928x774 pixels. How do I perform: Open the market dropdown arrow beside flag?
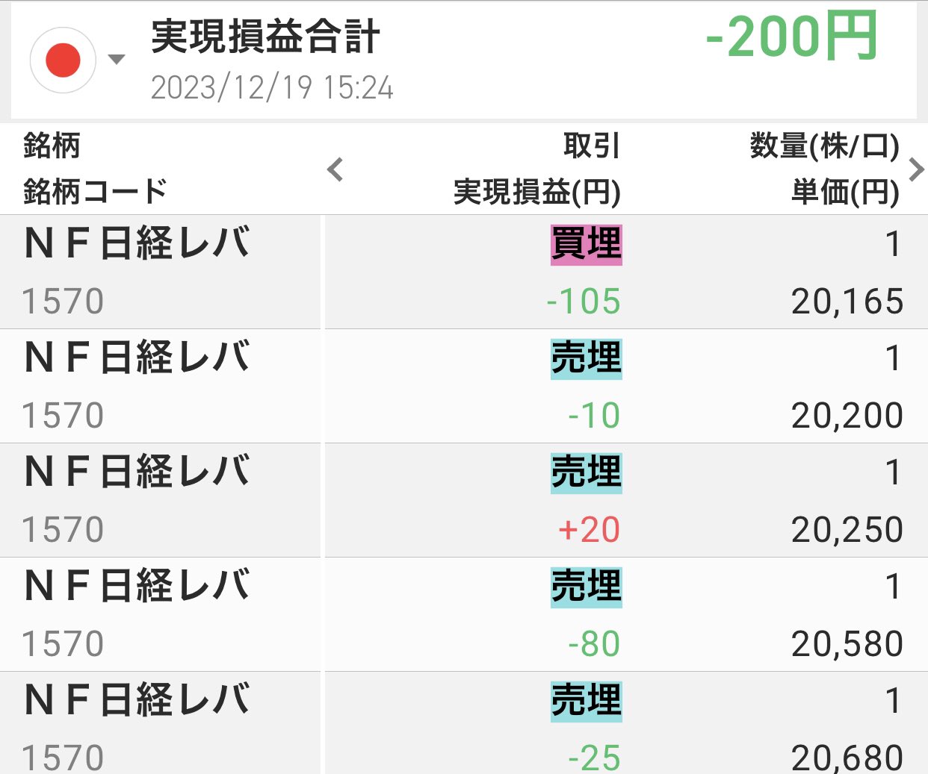(117, 60)
